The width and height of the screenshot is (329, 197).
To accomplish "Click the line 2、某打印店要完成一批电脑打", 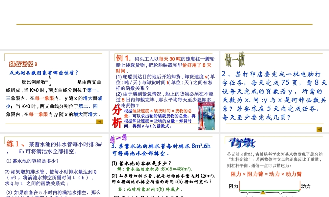I will [x=271, y=74].
